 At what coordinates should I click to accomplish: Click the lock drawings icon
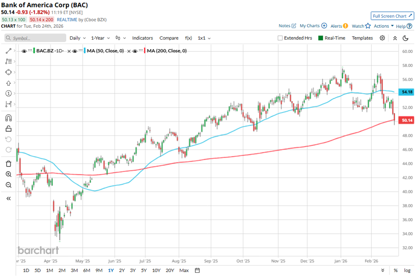(8, 129)
